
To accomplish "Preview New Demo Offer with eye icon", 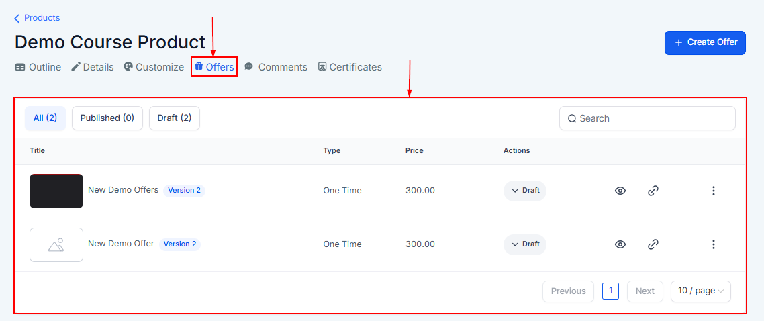I will [x=620, y=244].
